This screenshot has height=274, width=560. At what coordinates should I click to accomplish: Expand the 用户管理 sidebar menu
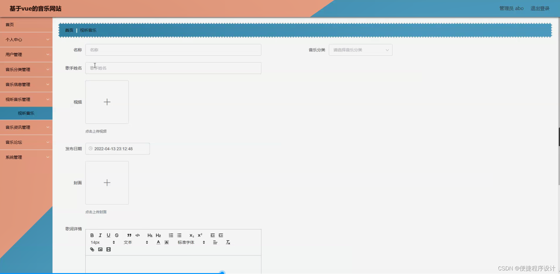point(26,55)
